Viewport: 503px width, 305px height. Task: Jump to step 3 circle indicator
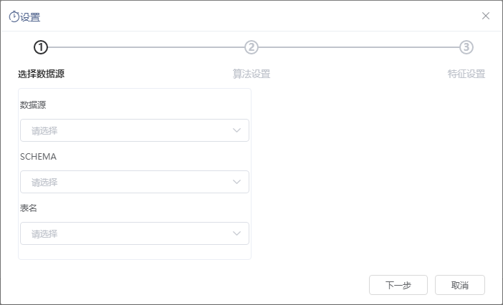466,47
